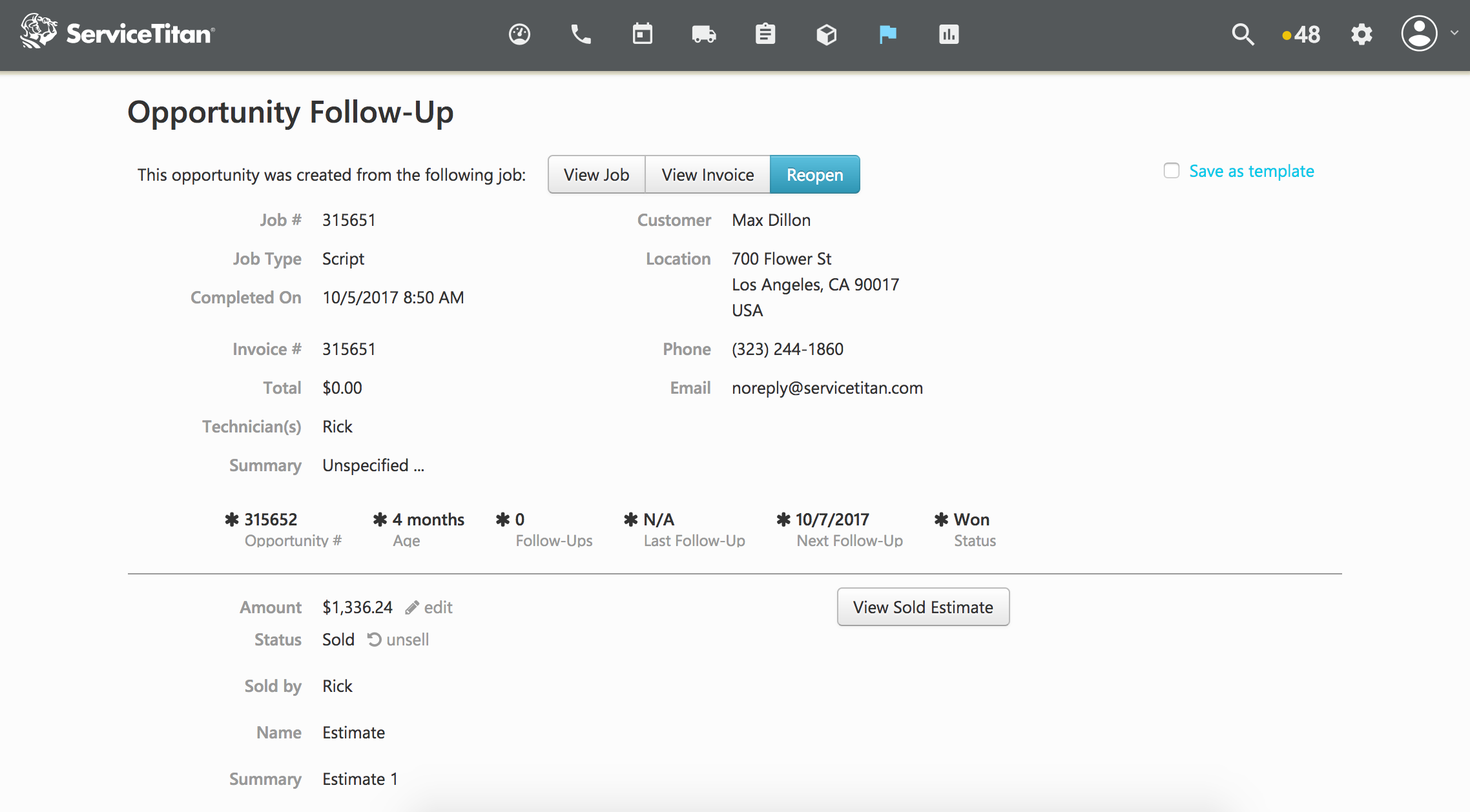The width and height of the screenshot is (1470, 812).
Task: Click the edit amount link
Action: point(430,607)
